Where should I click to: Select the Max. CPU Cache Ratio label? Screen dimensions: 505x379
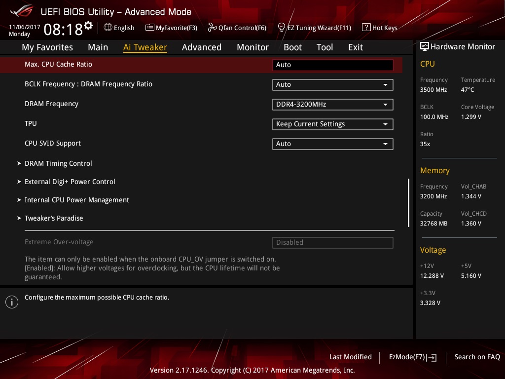(58, 65)
